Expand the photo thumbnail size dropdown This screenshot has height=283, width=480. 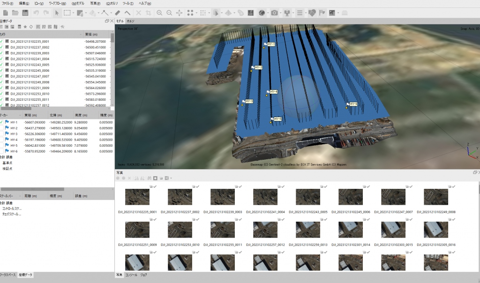pos(171,178)
